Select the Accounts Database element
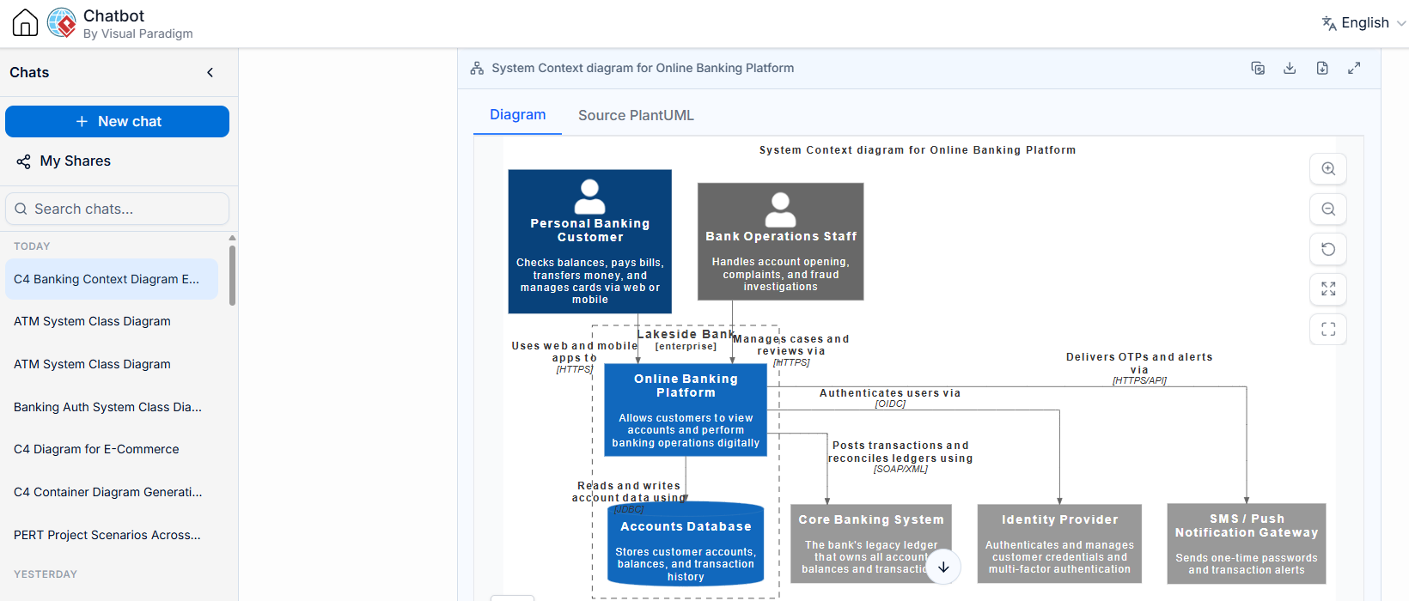The height and width of the screenshot is (601, 1409). point(686,545)
